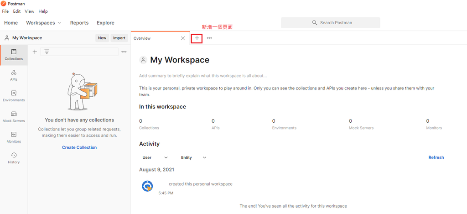This screenshot has width=467, height=214.
Task: Click the 5:45 PM timestamp
Action: pos(166,193)
